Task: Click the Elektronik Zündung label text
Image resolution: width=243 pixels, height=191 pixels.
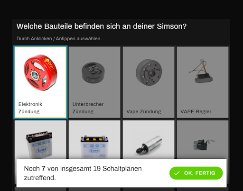Action: click(x=30, y=108)
